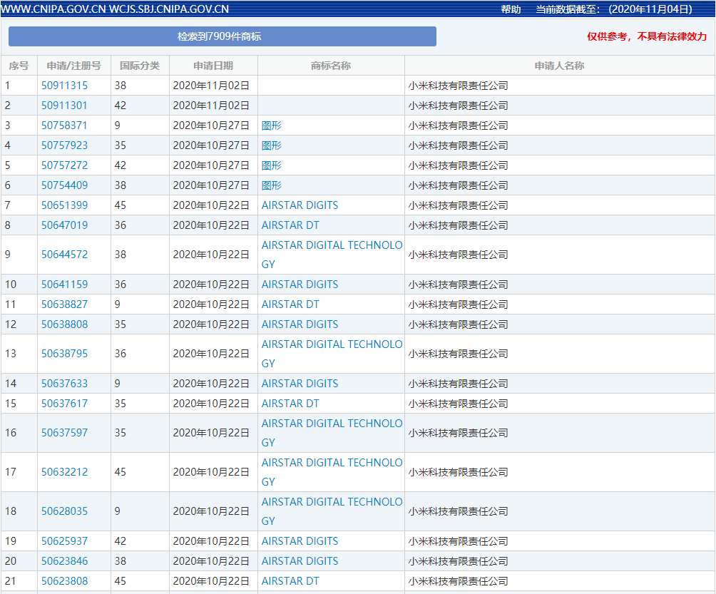Open registration number 50757272
Screen dimensions: 716x594
(x=64, y=165)
